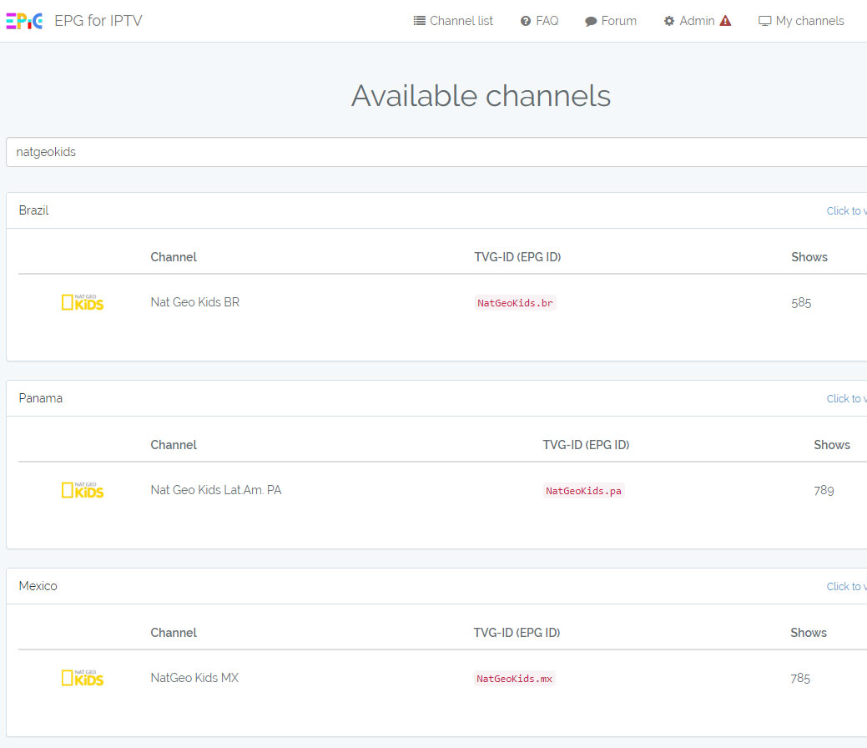Click the Nat Geo Kids BR logo

(83, 302)
